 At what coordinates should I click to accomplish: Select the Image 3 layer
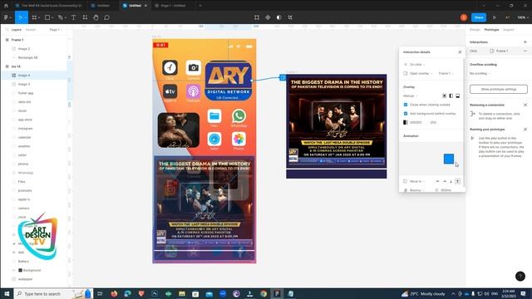pyautogui.click(x=34, y=84)
